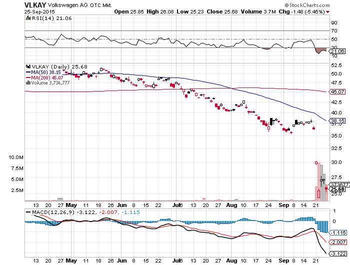Click the May label on the price chart axis
The image size is (350, 265).
tap(71, 205)
